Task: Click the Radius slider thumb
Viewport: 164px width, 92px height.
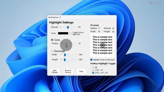Action: click(x=66, y=43)
